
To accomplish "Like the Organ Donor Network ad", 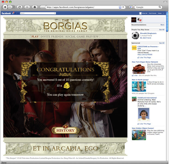I will (x=135, y=75).
